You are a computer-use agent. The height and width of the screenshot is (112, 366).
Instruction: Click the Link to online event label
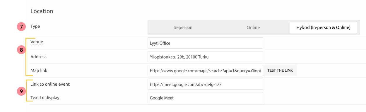coord(50,84)
